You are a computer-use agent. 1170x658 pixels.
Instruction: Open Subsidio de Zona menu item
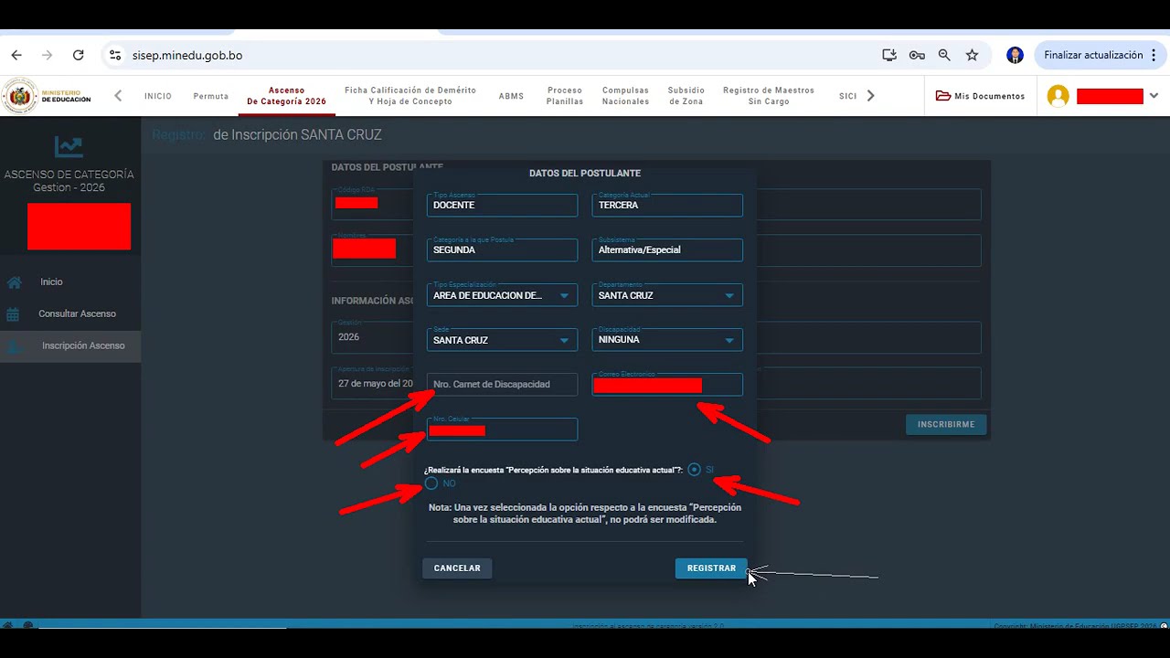[686, 96]
